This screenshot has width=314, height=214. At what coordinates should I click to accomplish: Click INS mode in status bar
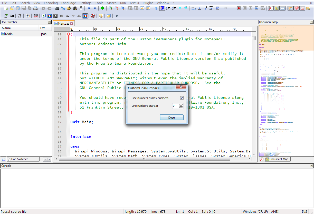pyautogui.click(x=305, y=212)
